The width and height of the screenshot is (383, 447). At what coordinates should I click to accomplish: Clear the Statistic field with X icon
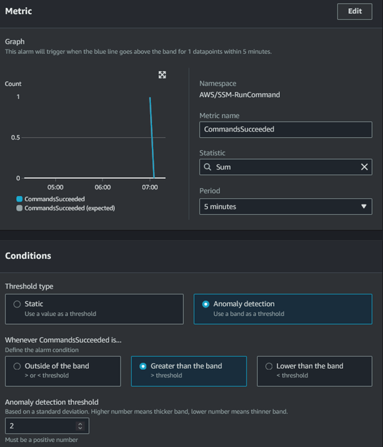point(364,167)
